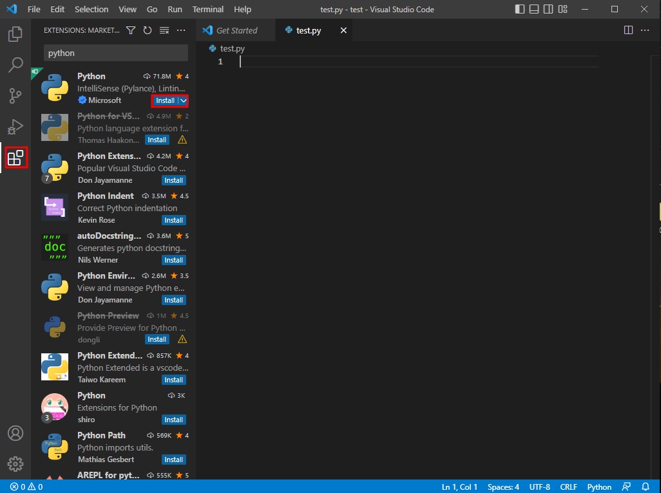Refresh the extensions list
The height and width of the screenshot is (493, 661).
point(147,30)
